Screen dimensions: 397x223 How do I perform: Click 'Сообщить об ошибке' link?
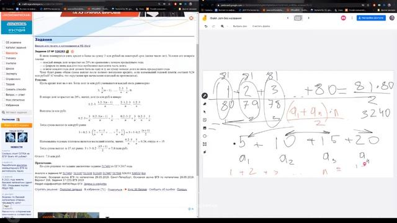pyautogui.click(x=163, y=190)
